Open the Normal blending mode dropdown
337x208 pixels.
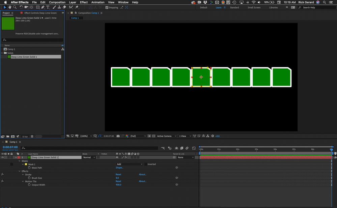click(x=89, y=157)
